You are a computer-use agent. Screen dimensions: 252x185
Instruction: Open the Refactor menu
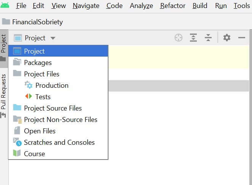[172, 6]
